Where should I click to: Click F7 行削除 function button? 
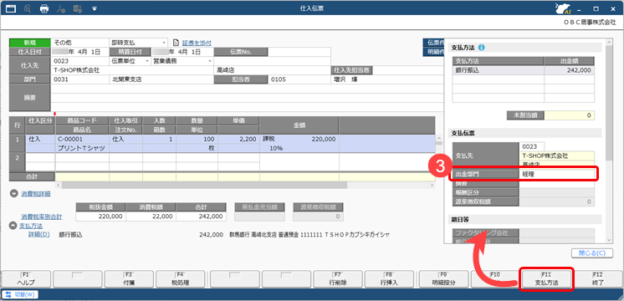pos(338,279)
